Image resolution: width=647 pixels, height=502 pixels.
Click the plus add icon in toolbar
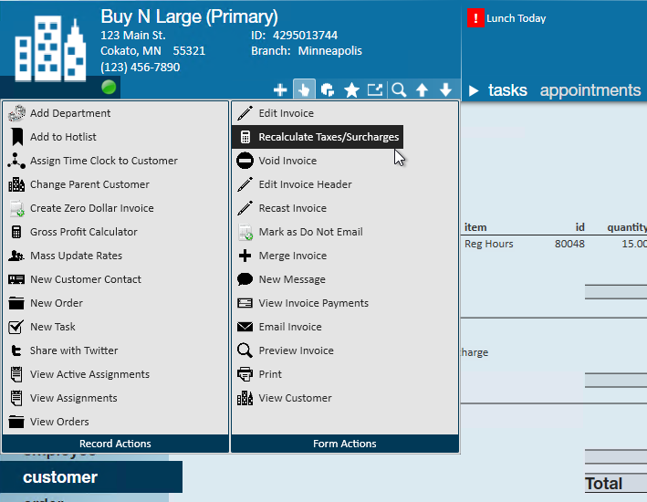(x=280, y=89)
